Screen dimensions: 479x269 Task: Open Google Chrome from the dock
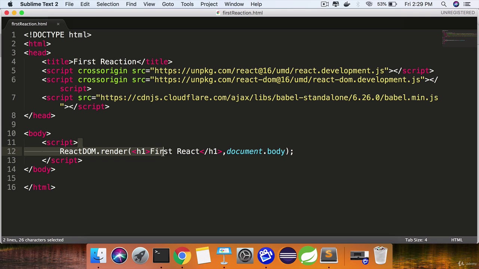[x=182, y=256]
